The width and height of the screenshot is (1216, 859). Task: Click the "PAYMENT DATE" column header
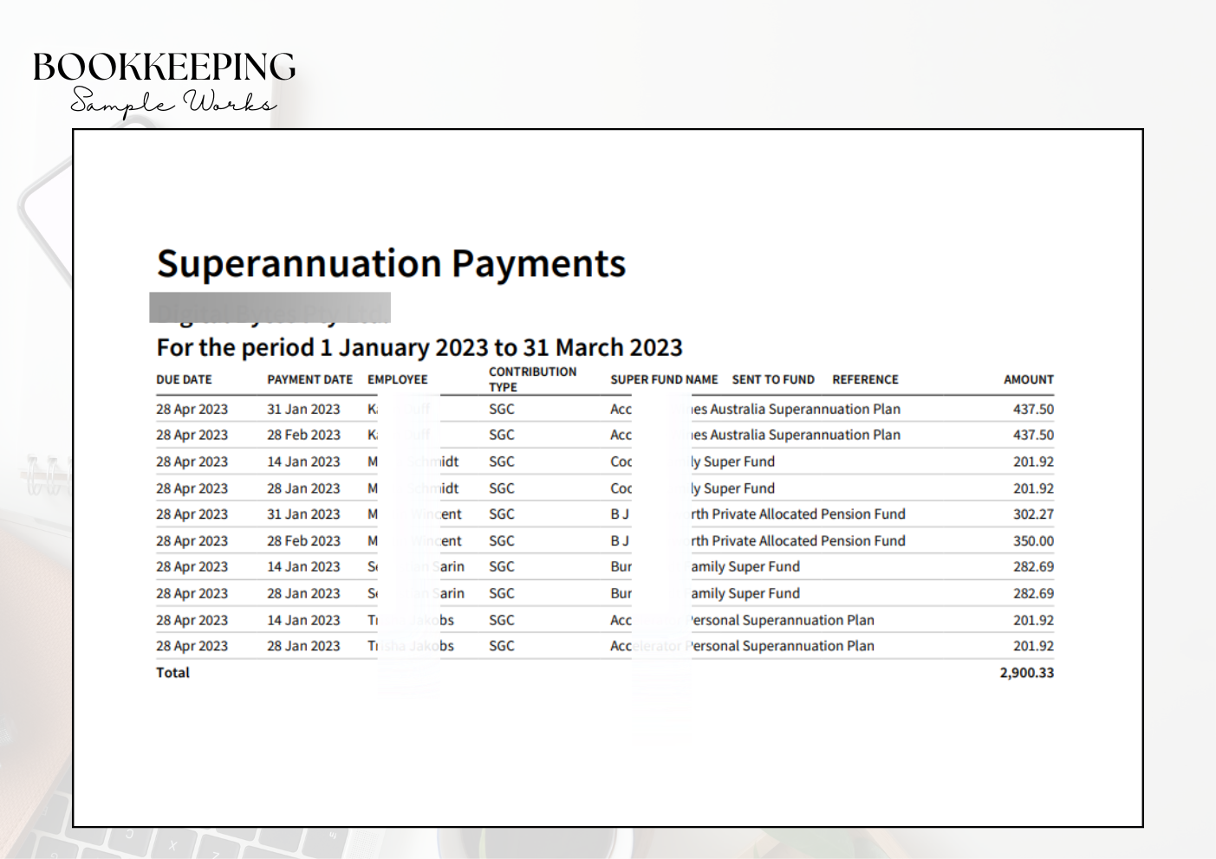coord(309,379)
